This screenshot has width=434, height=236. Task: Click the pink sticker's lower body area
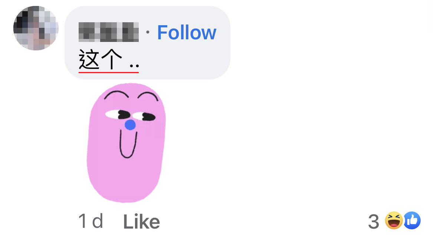(x=125, y=180)
